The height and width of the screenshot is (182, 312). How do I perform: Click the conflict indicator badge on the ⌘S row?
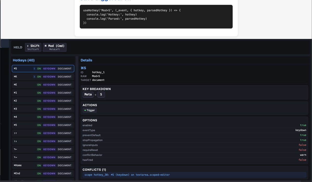tap(34, 69)
